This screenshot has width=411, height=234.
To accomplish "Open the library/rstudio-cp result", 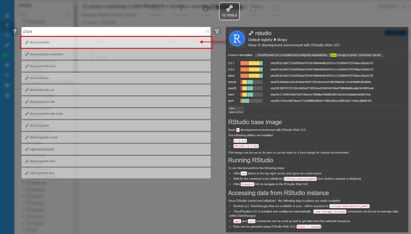I will 116,90.
